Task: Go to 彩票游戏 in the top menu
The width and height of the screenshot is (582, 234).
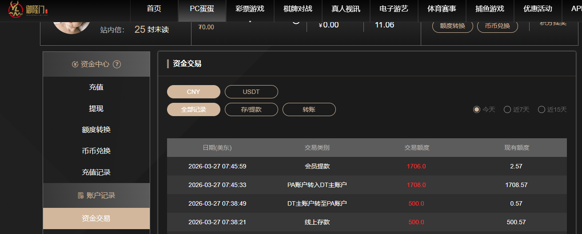Action: click(250, 9)
